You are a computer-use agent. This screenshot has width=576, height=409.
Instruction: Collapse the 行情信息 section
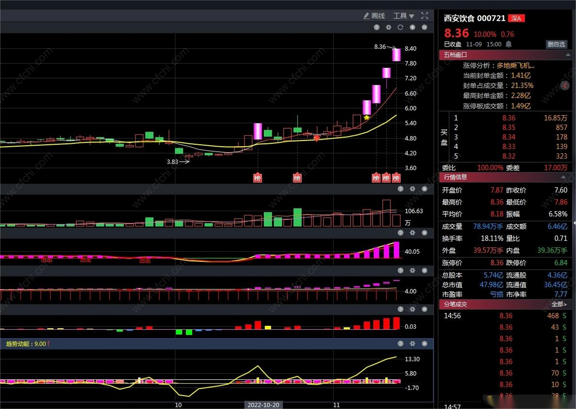coord(563,177)
